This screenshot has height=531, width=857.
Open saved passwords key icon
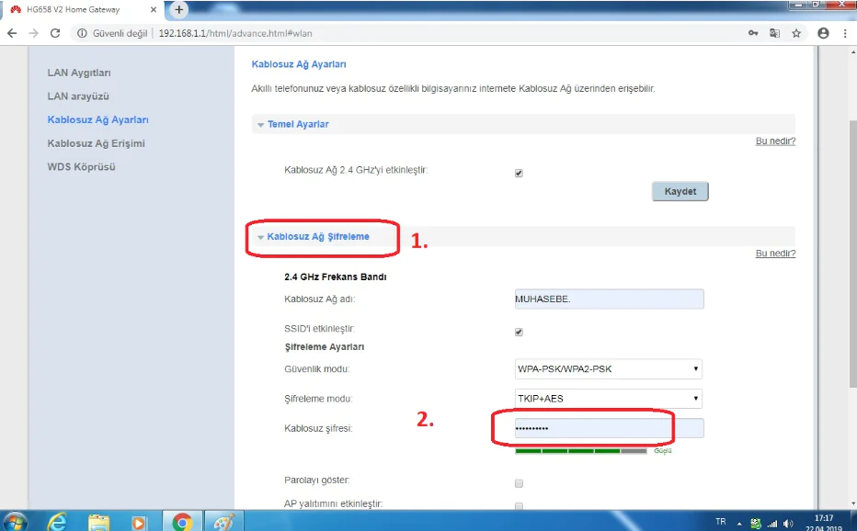point(753,33)
